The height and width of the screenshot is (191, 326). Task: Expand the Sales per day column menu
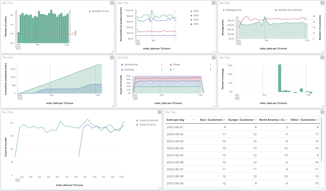pyautogui.click(x=194, y=120)
